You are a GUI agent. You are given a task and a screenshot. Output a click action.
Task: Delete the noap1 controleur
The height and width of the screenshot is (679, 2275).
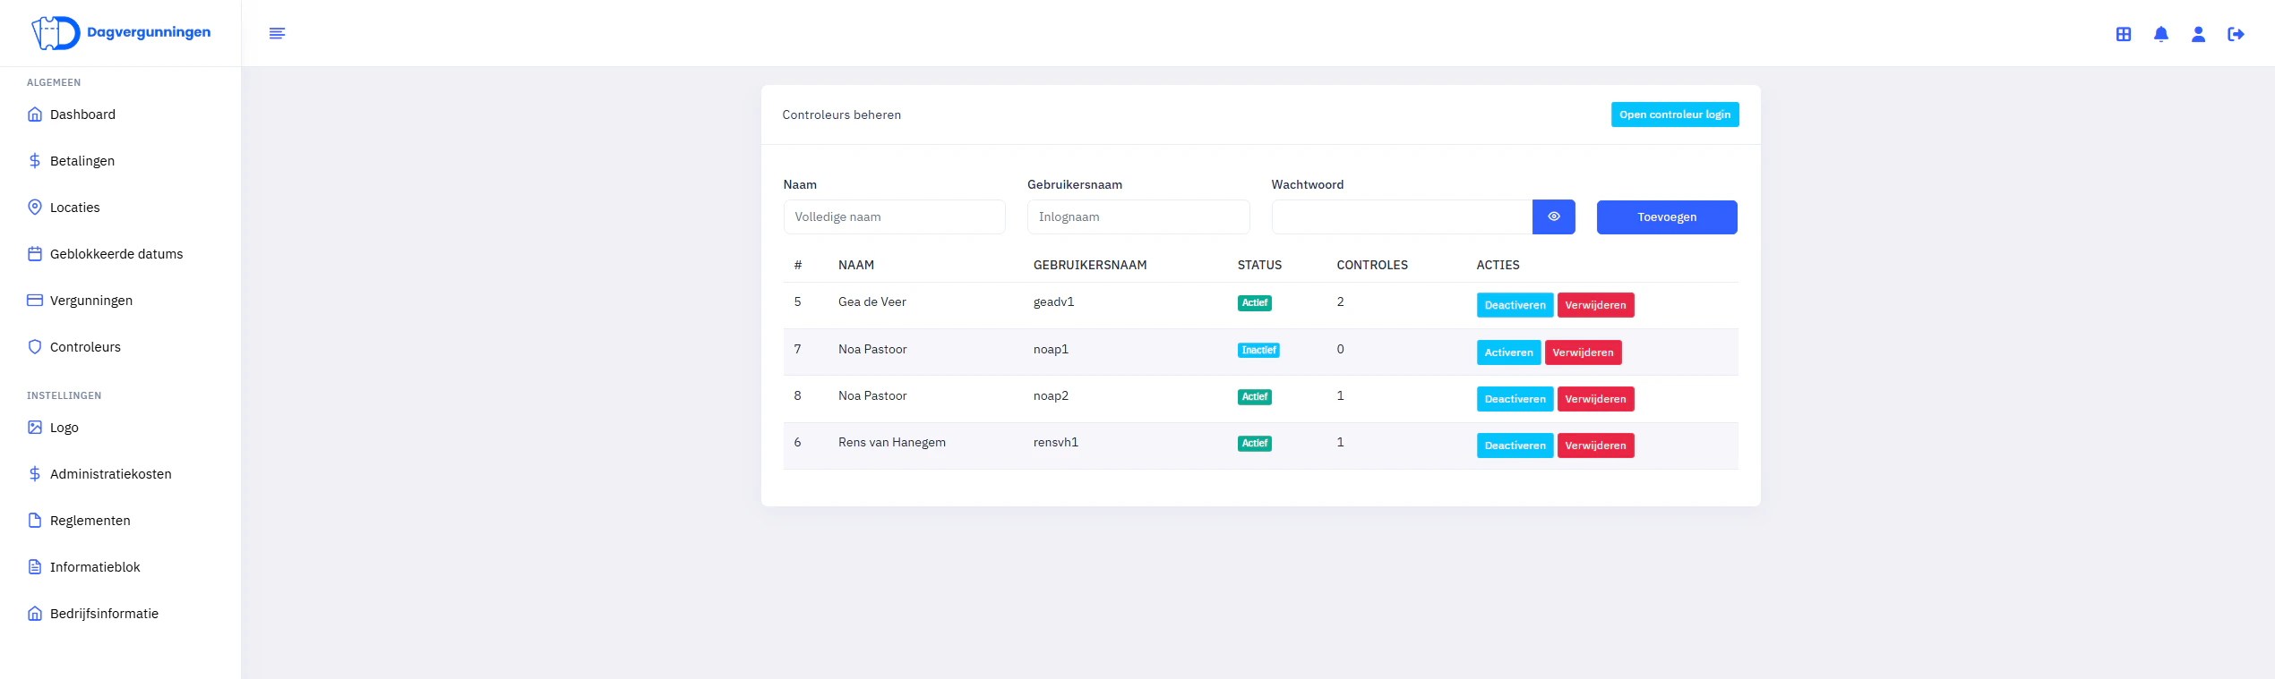(x=1583, y=352)
